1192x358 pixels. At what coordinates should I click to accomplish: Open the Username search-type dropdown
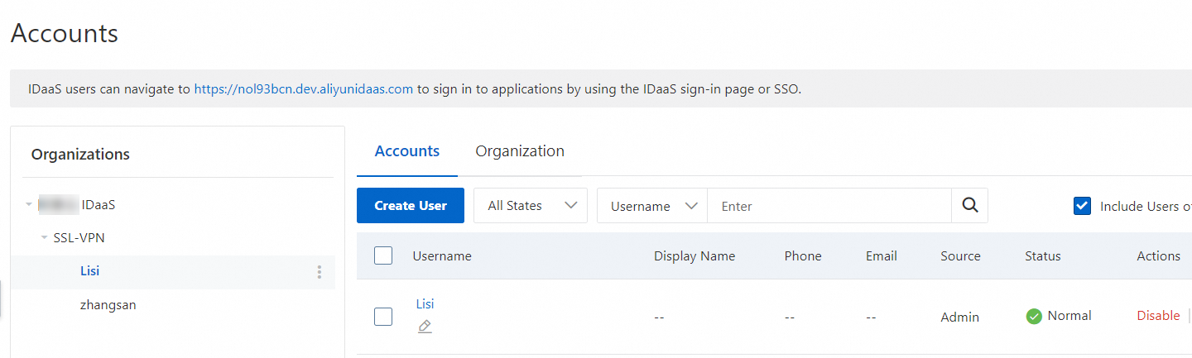[652, 206]
